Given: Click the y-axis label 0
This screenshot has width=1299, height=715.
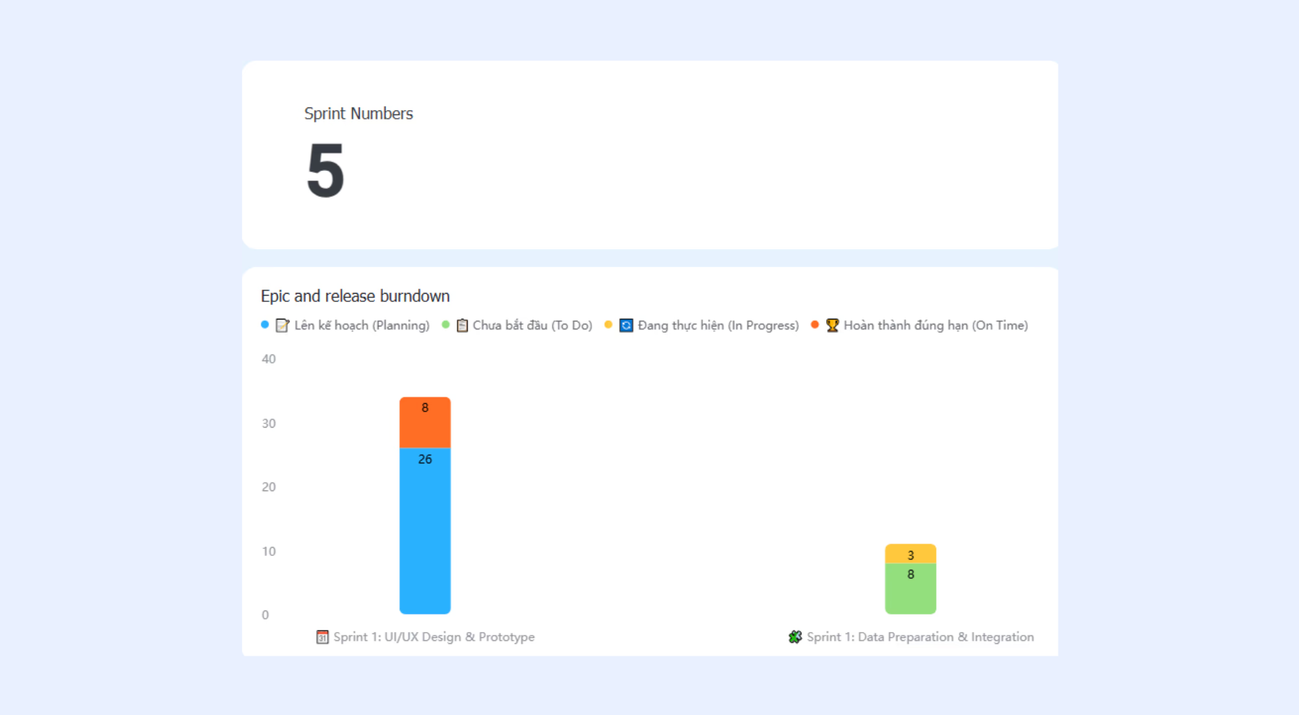Looking at the screenshot, I should point(265,615).
